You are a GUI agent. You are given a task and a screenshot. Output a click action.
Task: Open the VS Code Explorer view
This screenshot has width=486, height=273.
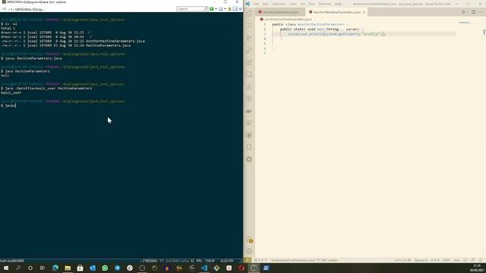tap(249, 14)
